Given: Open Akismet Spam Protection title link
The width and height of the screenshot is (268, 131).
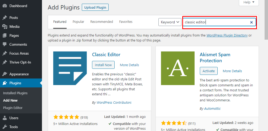Looking at the screenshot, I should (x=215, y=58).
